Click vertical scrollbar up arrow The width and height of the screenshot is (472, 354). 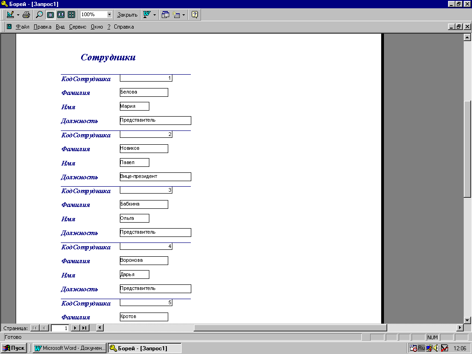[467, 37]
